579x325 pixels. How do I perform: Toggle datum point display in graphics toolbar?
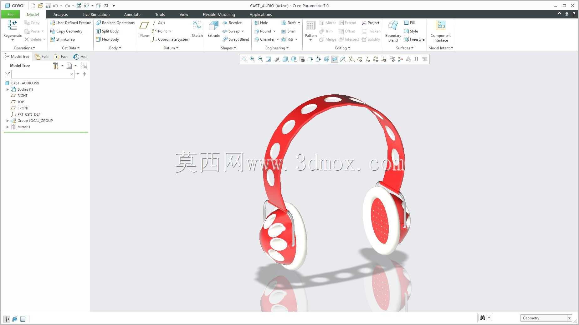tap(376, 59)
